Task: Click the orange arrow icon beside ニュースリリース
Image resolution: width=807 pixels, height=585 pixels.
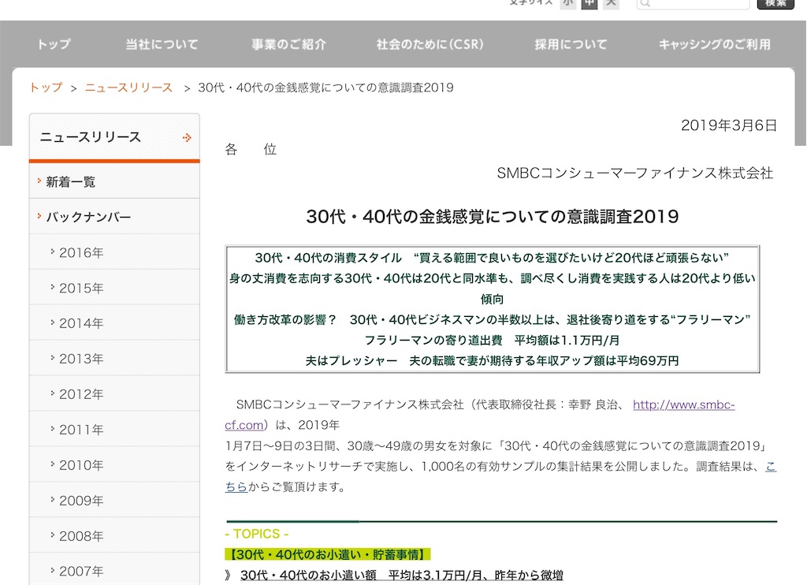Action: pyautogui.click(x=187, y=137)
